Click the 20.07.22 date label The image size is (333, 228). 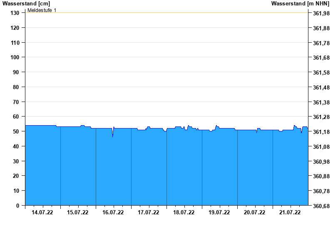point(255,213)
